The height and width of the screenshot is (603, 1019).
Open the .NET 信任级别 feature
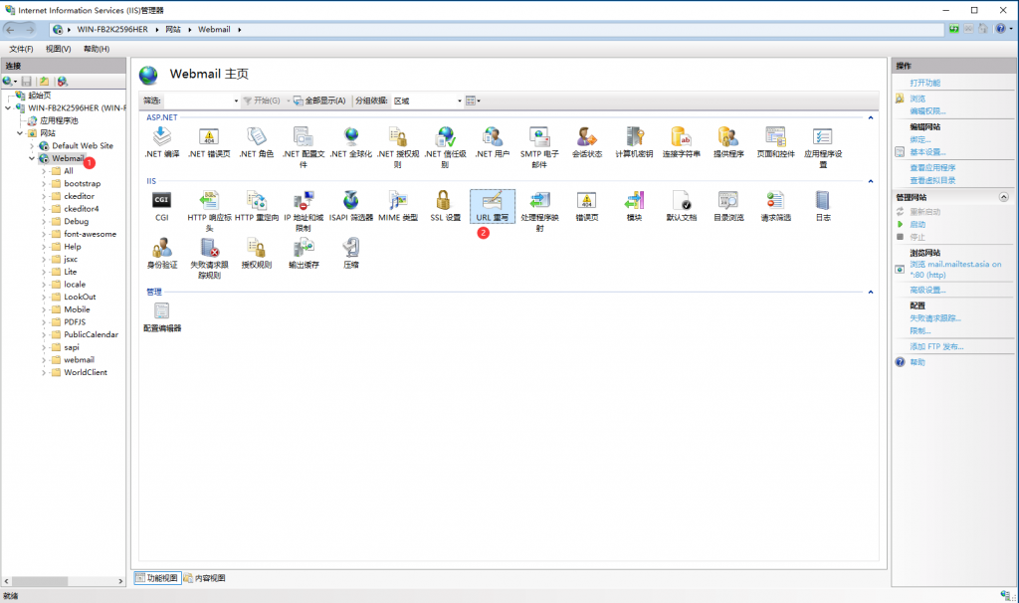click(x=445, y=147)
